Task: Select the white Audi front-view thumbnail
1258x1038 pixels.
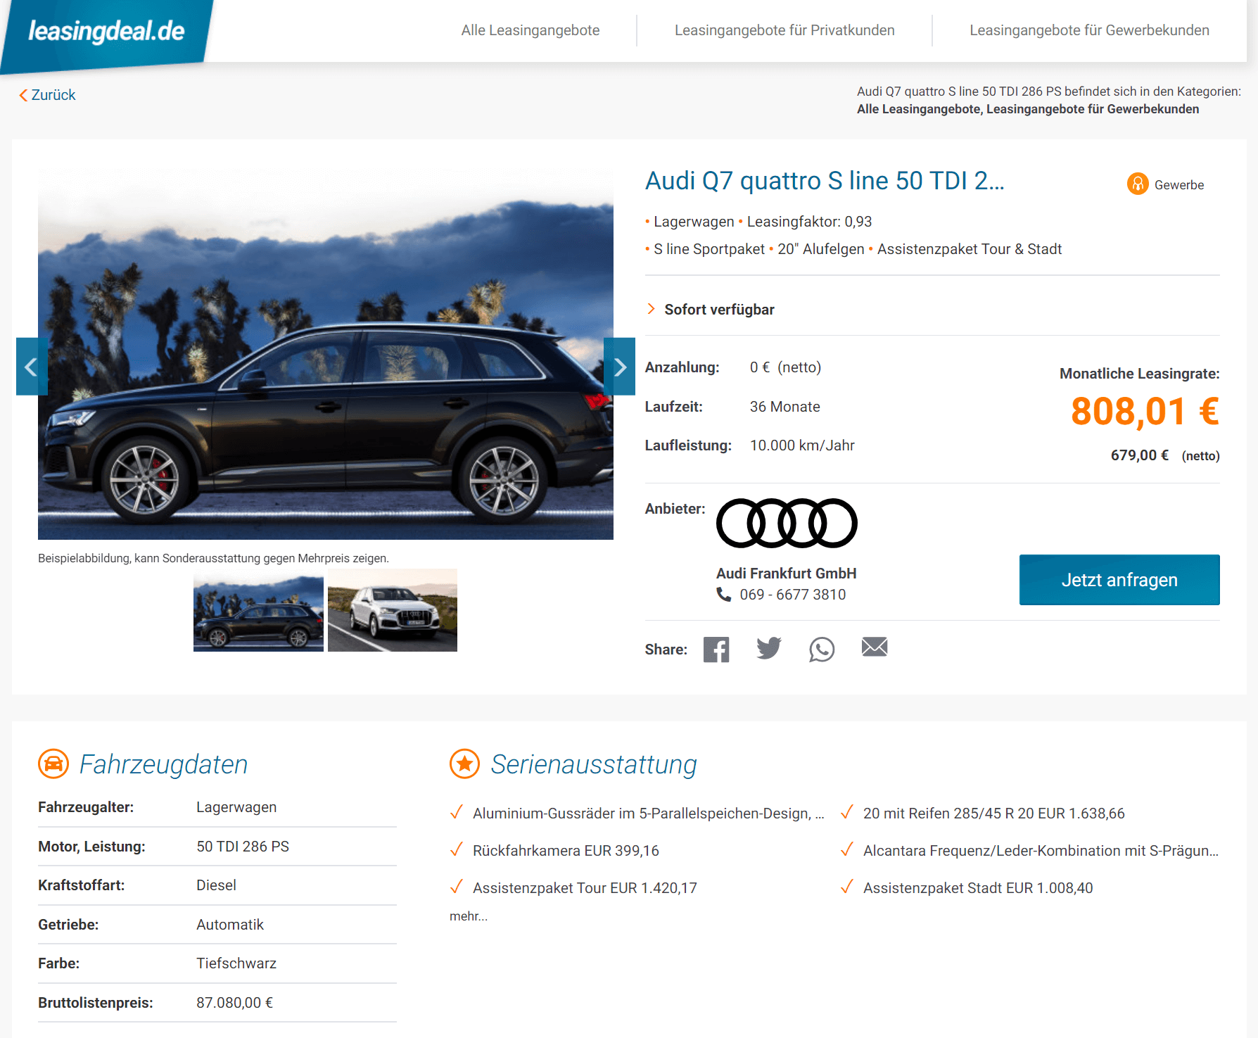Action: click(x=393, y=610)
